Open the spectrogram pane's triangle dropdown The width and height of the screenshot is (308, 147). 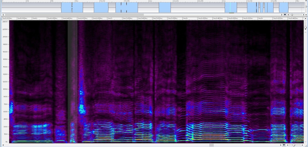(x=284, y=145)
